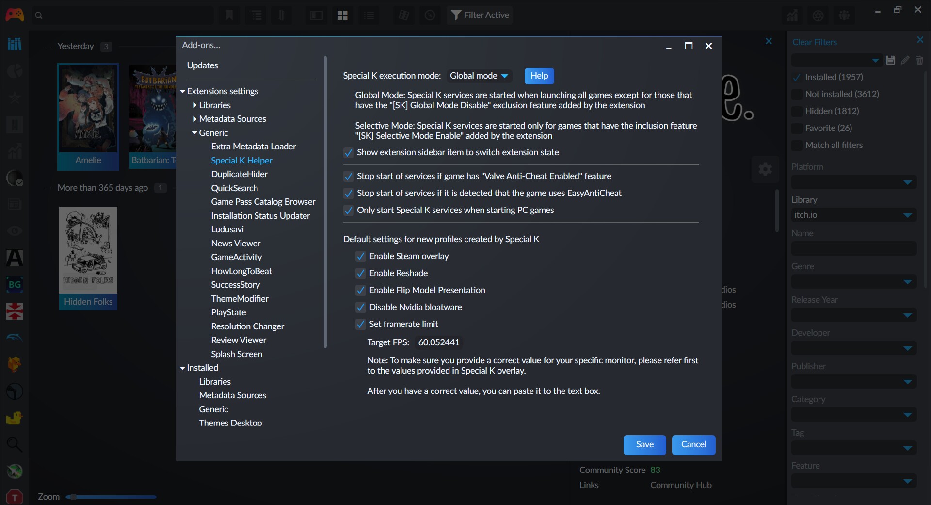
Task: Expand Metadata Sources under Extensions settings
Action: tap(195, 119)
